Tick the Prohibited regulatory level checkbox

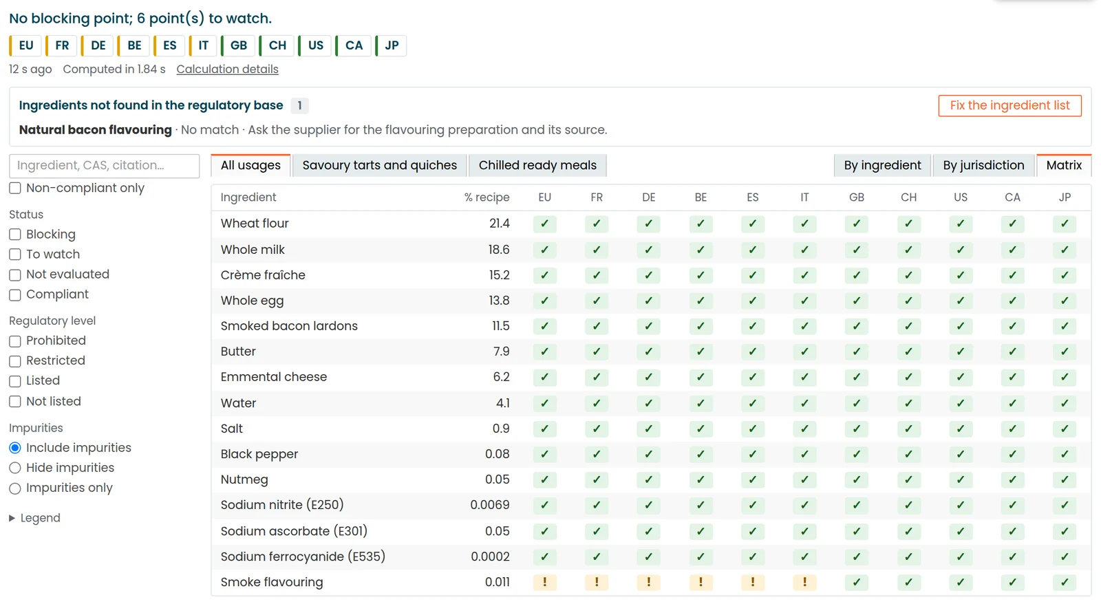pyautogui.click(x=15, y=341)
